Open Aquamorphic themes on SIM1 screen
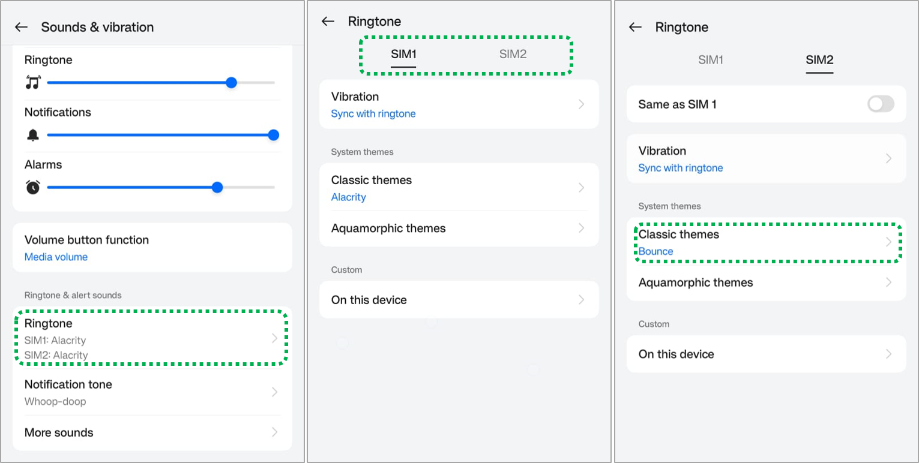Viewport: 919px width, 463px height. tap(459, 229)
